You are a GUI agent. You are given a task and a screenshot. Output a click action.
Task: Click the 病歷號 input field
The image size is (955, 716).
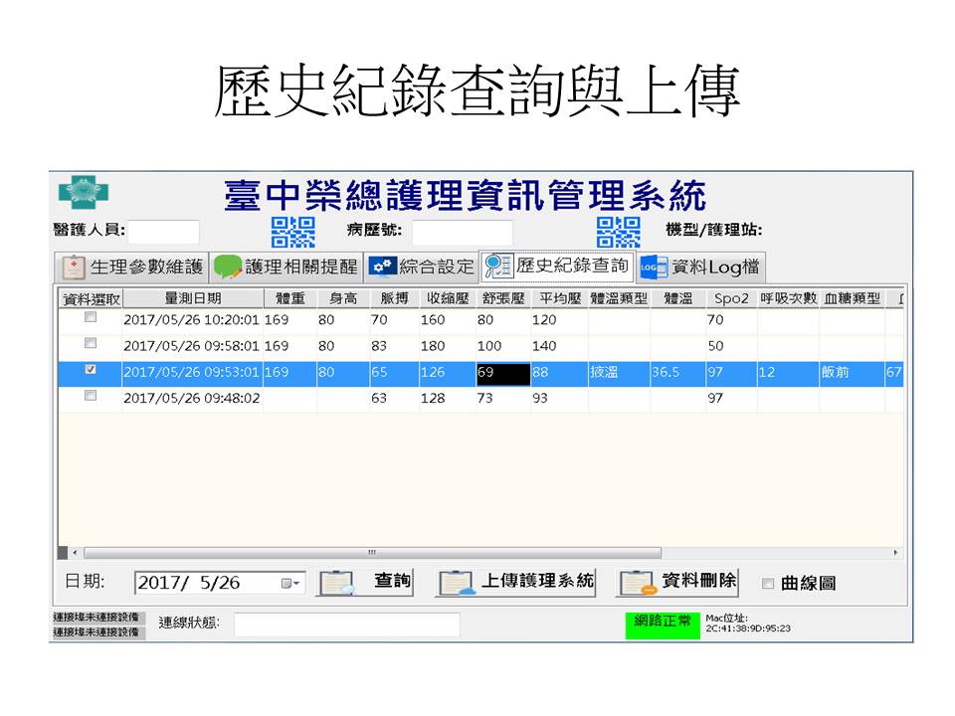coord(463,232)
